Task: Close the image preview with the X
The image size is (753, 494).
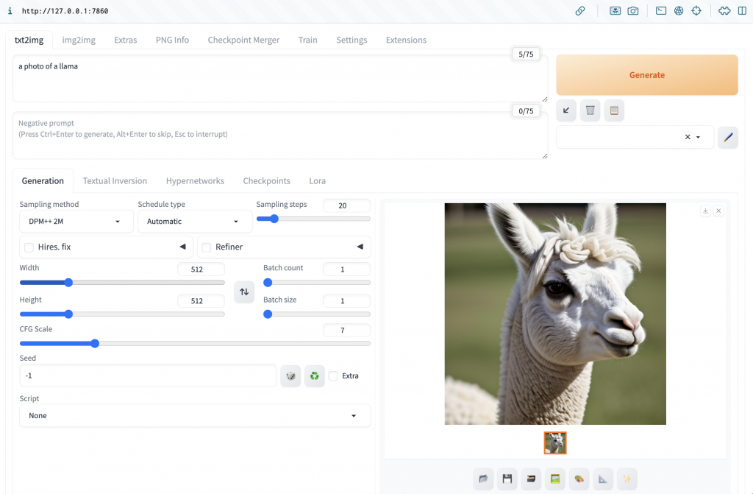Action: pyautogui.click(x=718, y=211)
